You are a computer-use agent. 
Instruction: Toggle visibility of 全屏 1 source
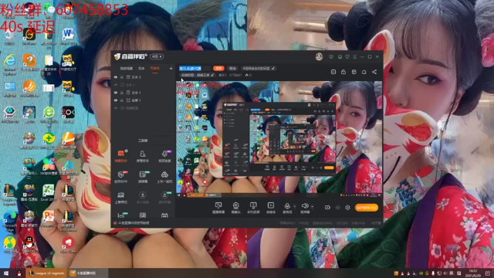tap(116, 100)
